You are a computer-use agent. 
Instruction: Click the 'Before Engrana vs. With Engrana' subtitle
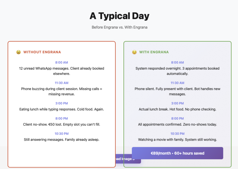coord(119,27)
